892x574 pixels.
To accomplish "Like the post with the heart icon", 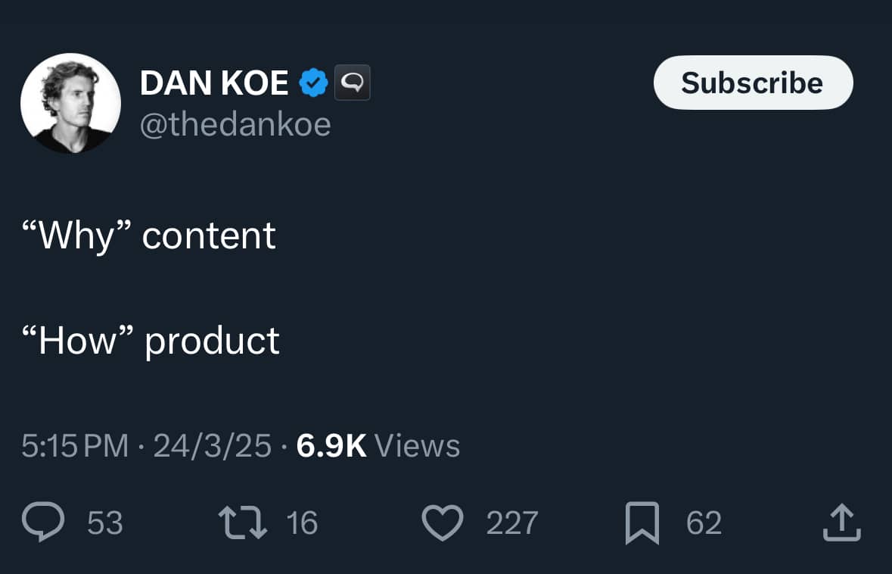I will click(x=443, y=523).
